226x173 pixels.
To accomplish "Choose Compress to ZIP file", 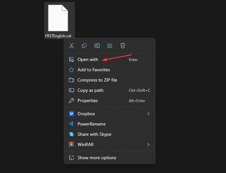I will [110, 80].
